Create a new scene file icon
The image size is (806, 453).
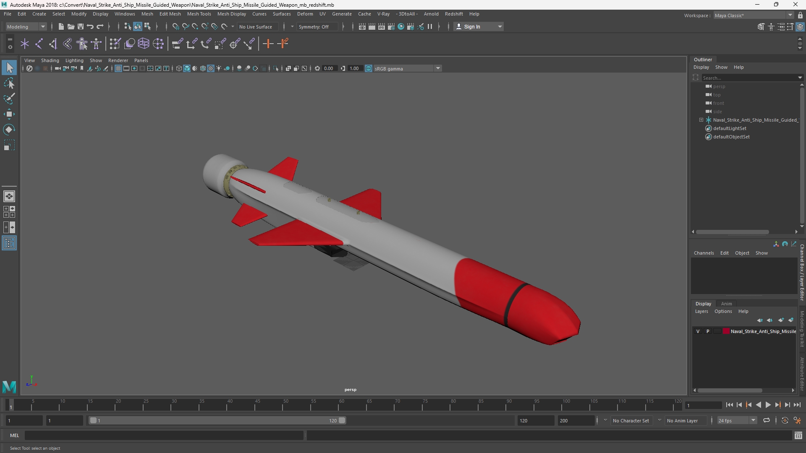[61, 26]
